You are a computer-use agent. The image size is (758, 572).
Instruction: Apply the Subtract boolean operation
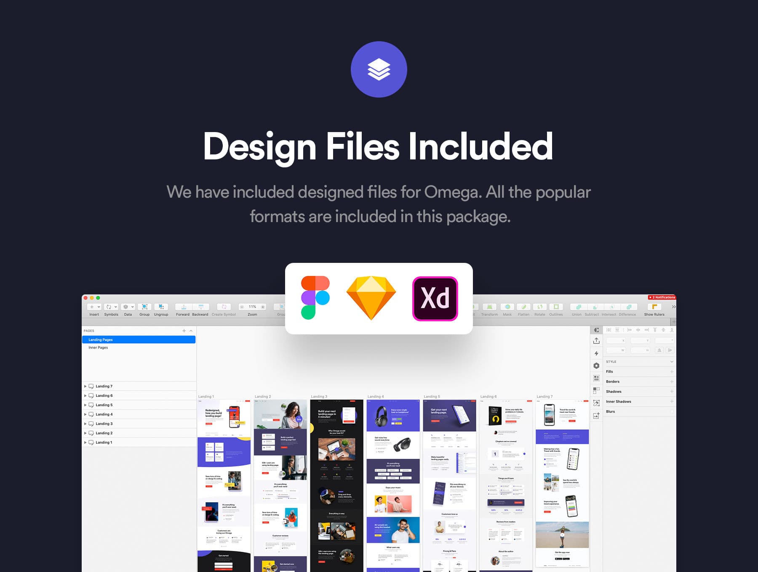(x=595, y=307)
